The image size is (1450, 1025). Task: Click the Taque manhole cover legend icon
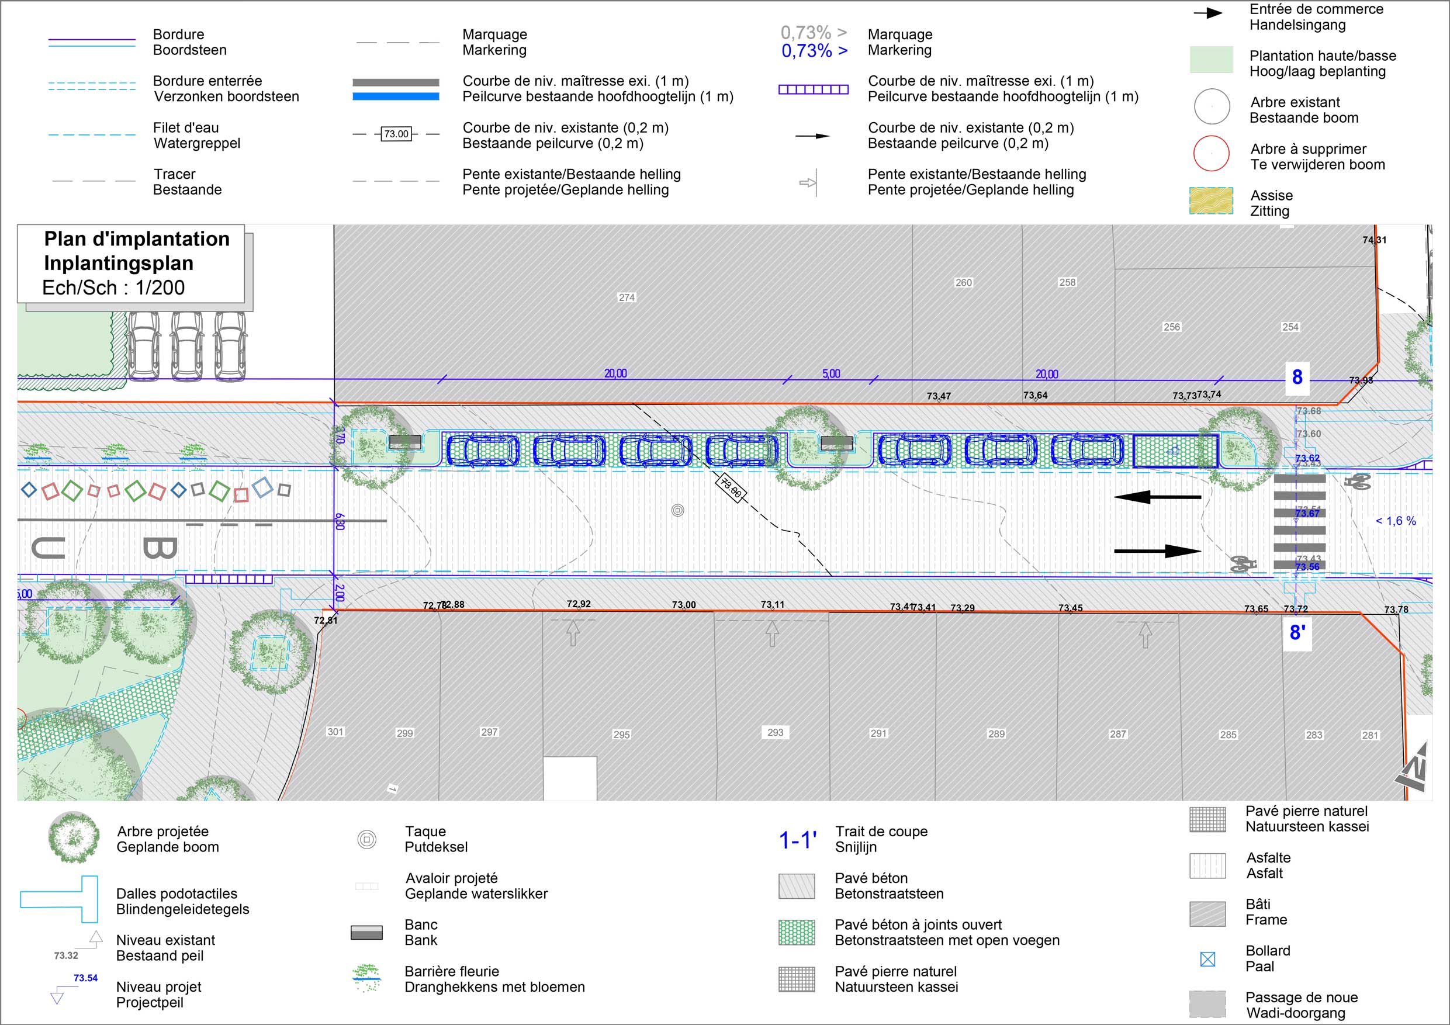click(x=367, y=839)
